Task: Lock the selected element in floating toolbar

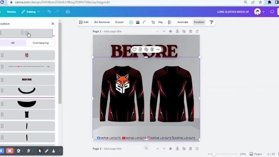Action: click(x=140, y=50)
